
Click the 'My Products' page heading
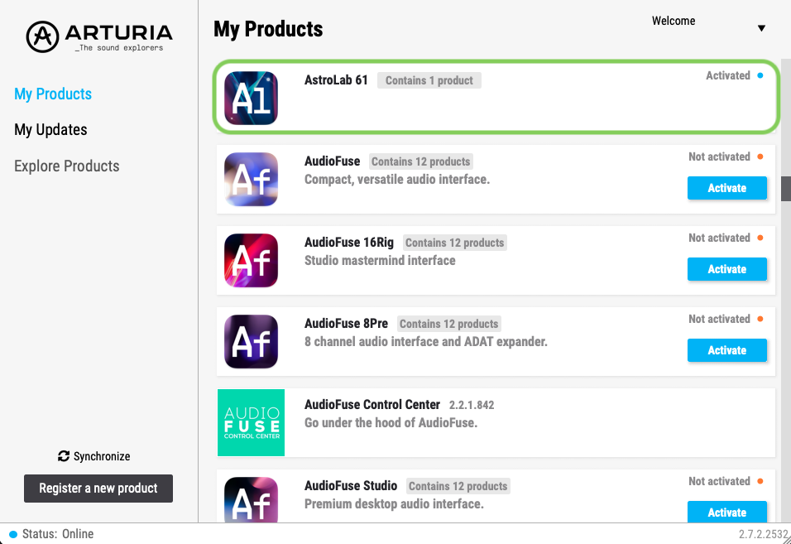click(268, 29)
